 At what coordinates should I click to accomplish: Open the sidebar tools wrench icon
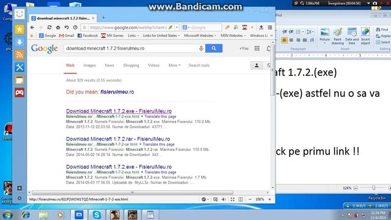click(x=20, y=67)
